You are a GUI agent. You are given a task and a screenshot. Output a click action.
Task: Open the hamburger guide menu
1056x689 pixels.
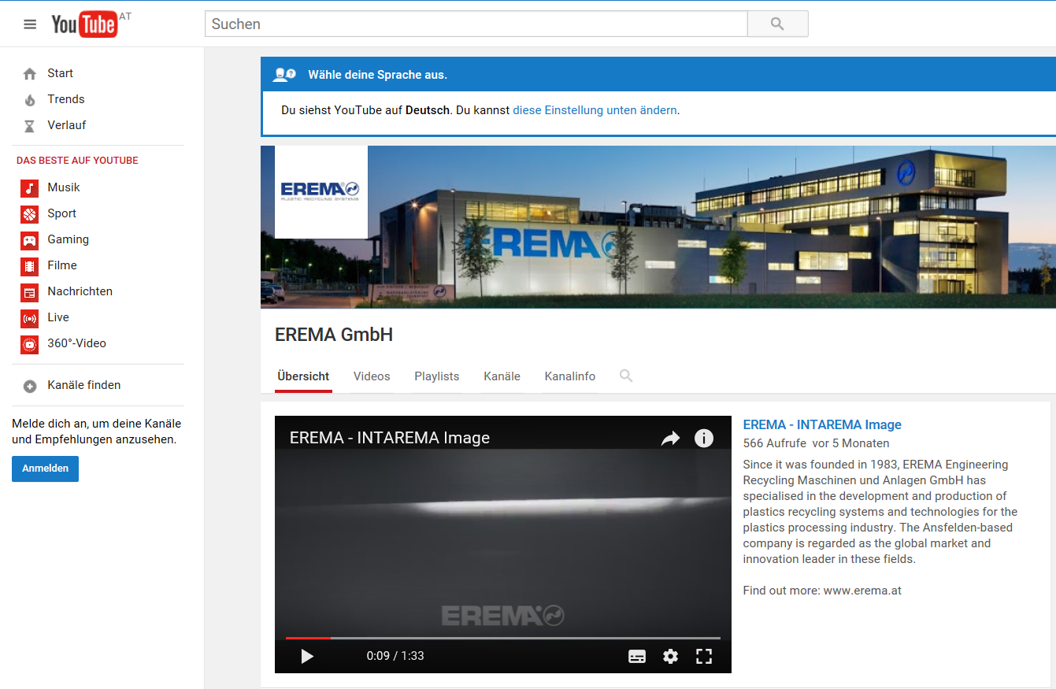pos(30,24)
